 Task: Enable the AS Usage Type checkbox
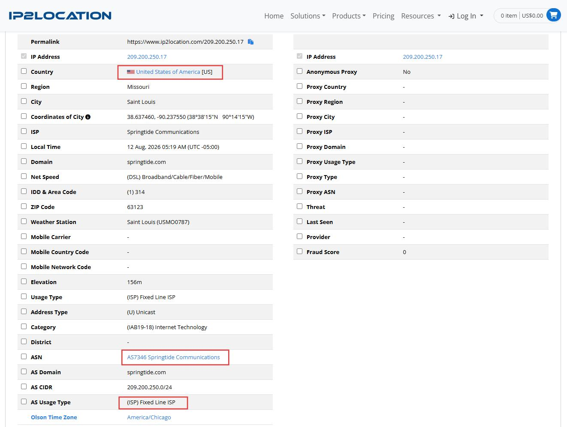(24, 402)
